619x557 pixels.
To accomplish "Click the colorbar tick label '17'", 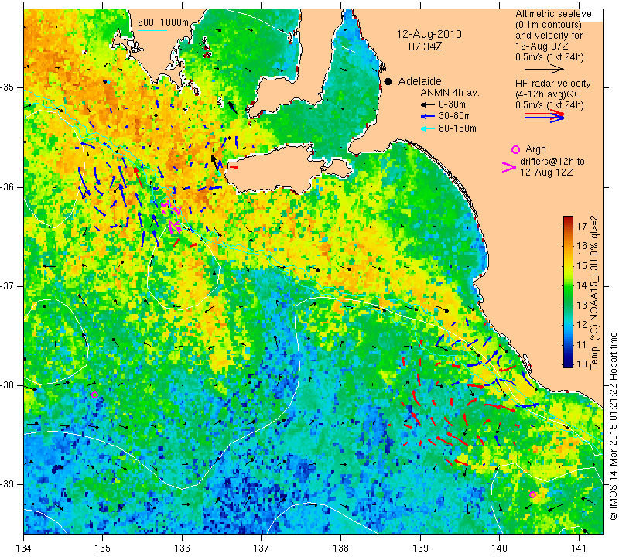I will [x=582, y=226].
